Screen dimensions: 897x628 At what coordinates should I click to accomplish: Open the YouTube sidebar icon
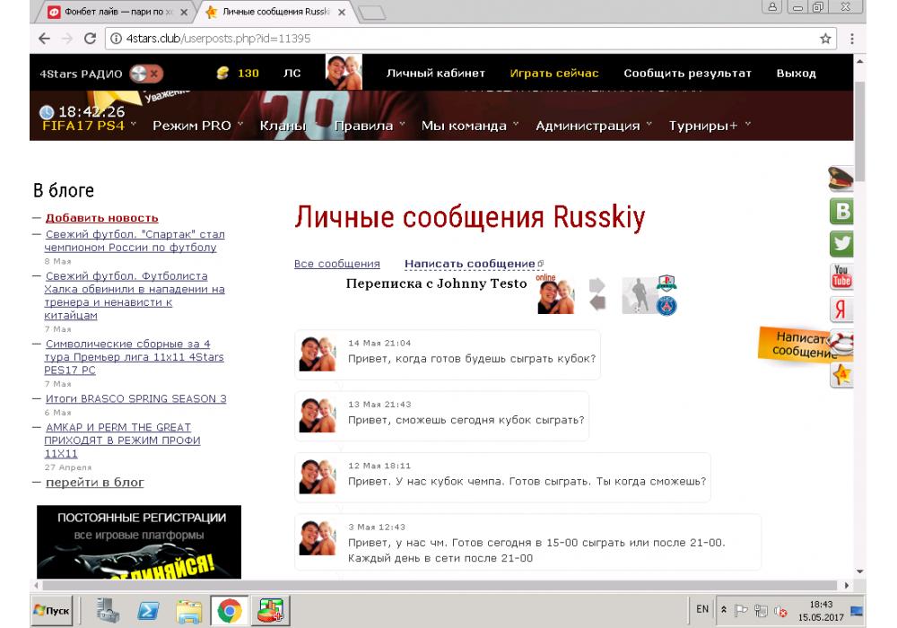point(843,275)
